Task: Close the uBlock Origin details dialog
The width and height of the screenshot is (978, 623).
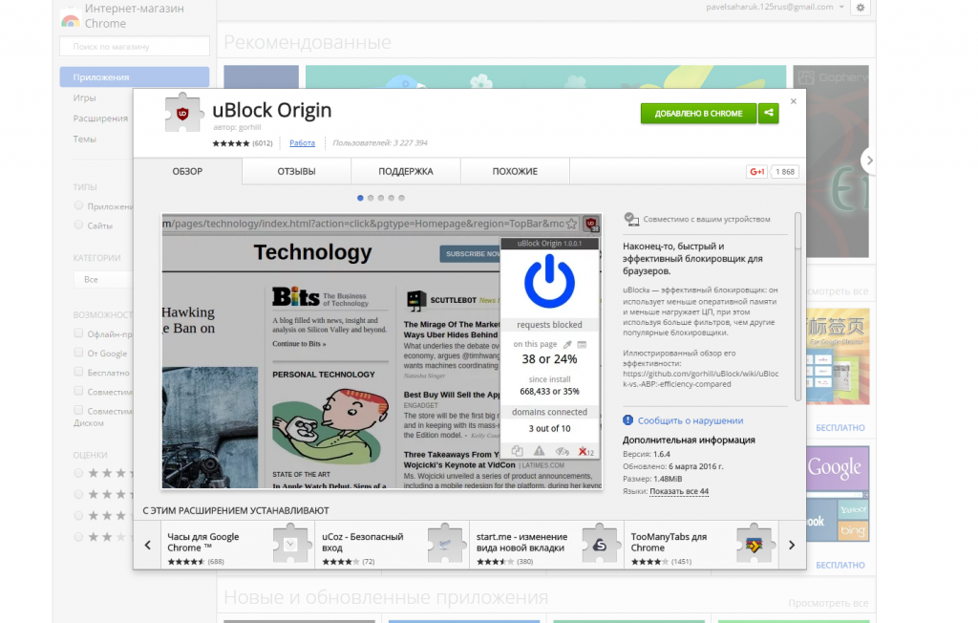Action: (794, 101)
